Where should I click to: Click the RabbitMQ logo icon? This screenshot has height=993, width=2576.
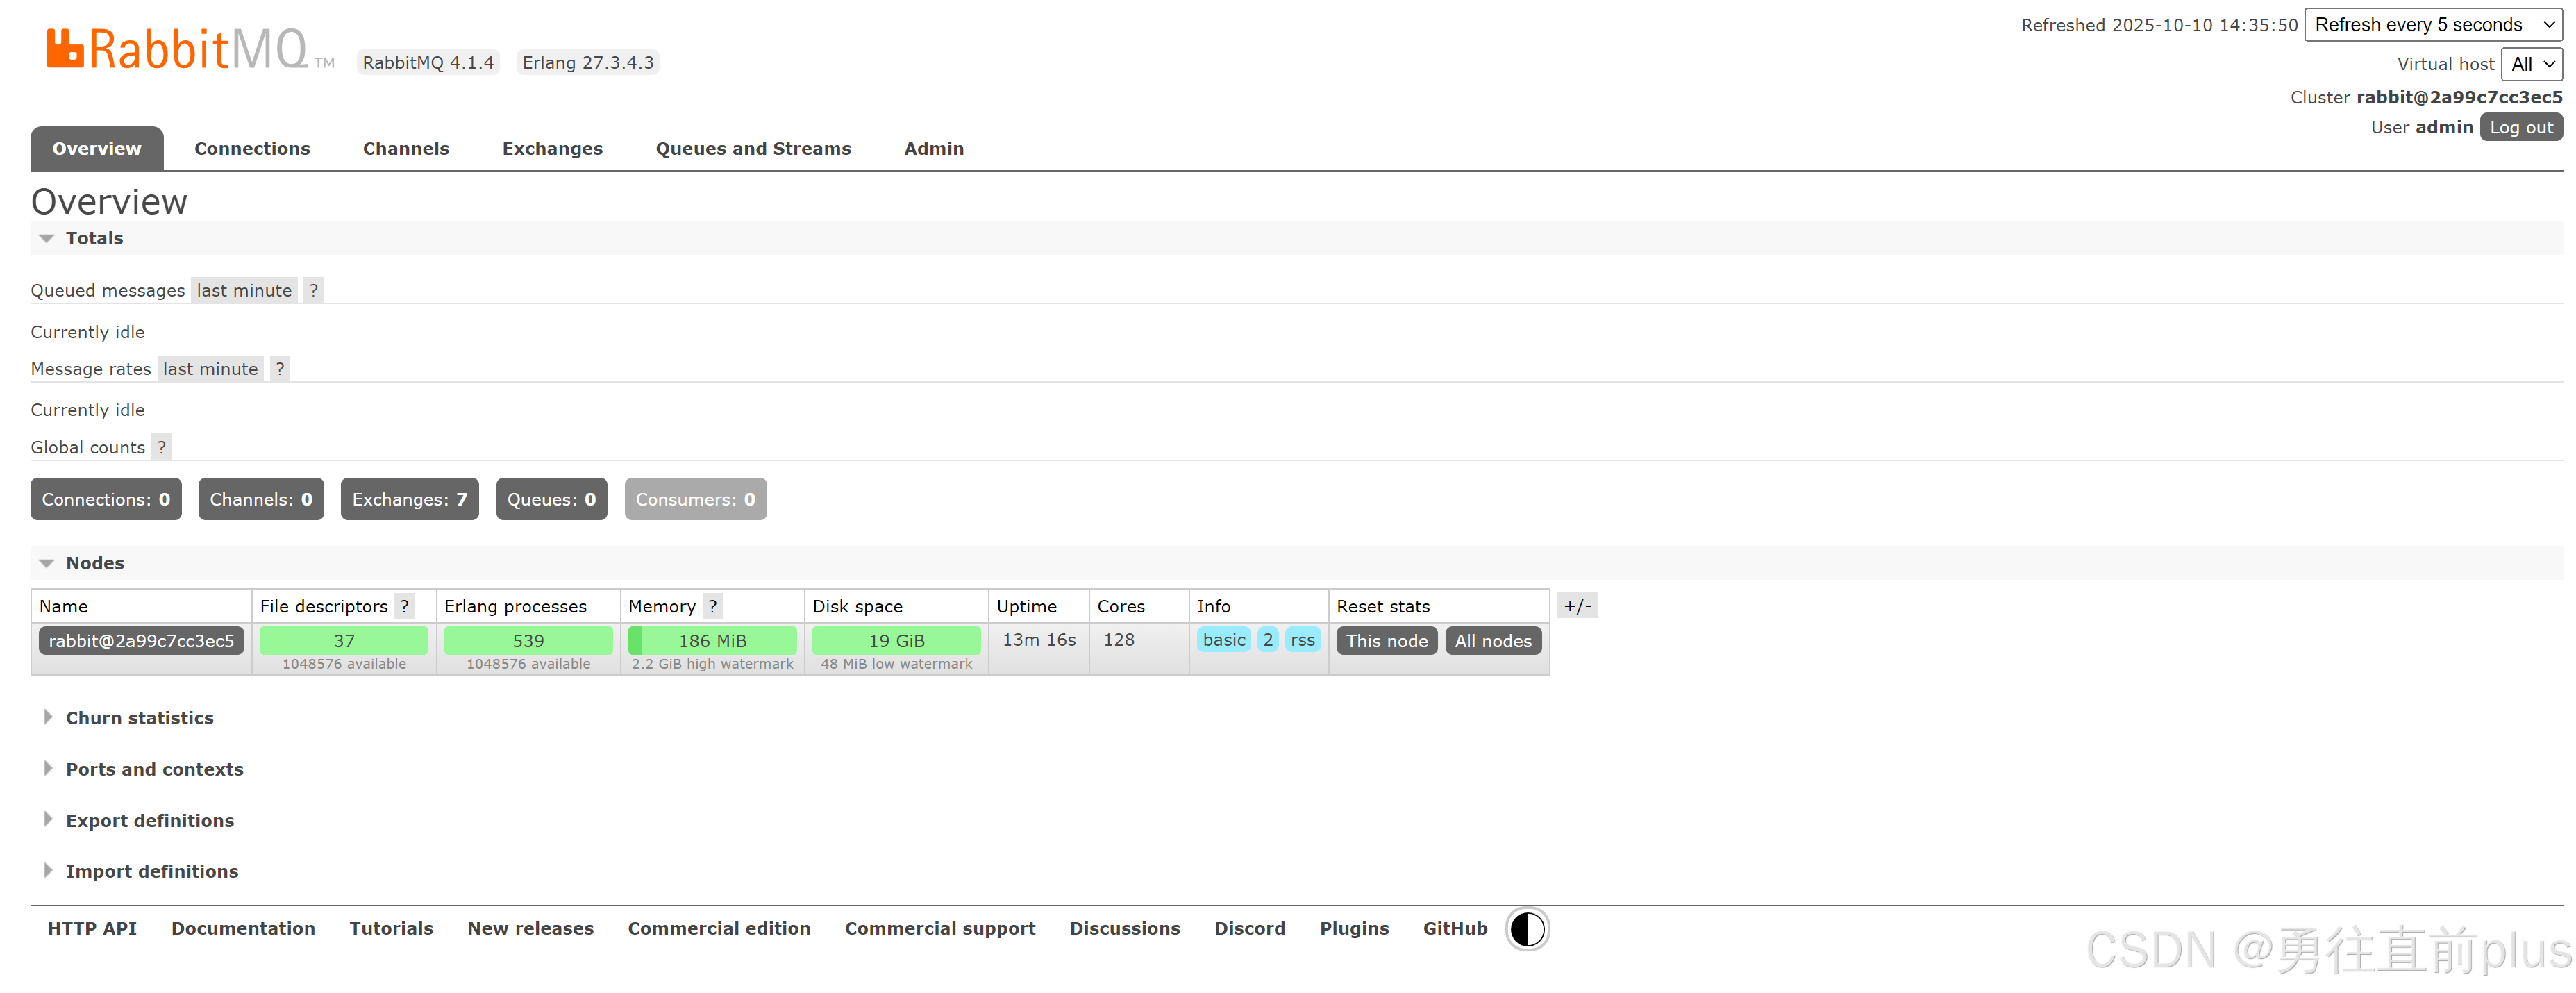[64, 48]
